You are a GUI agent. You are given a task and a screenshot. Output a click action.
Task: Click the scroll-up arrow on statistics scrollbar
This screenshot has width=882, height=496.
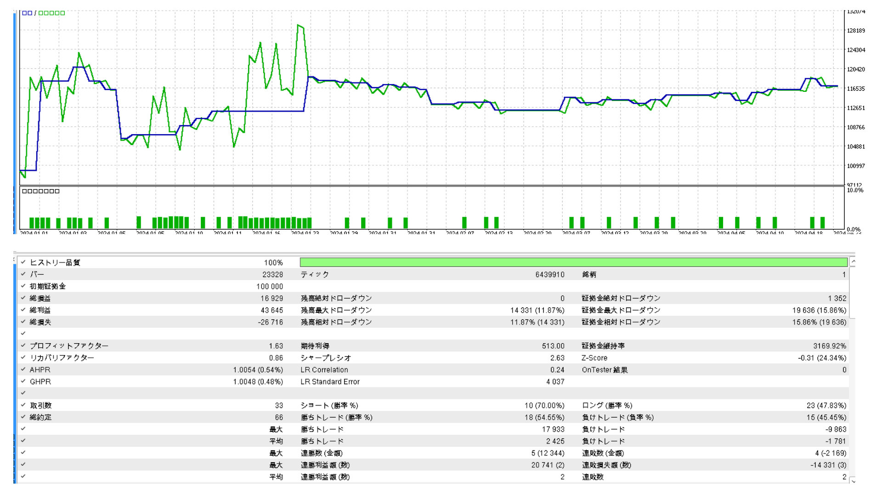click(853, 262)
